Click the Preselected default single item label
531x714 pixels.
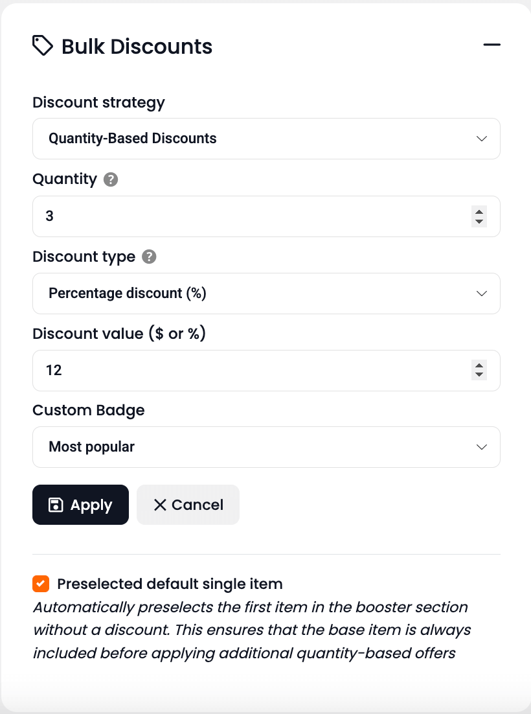[x=170, y=584]
